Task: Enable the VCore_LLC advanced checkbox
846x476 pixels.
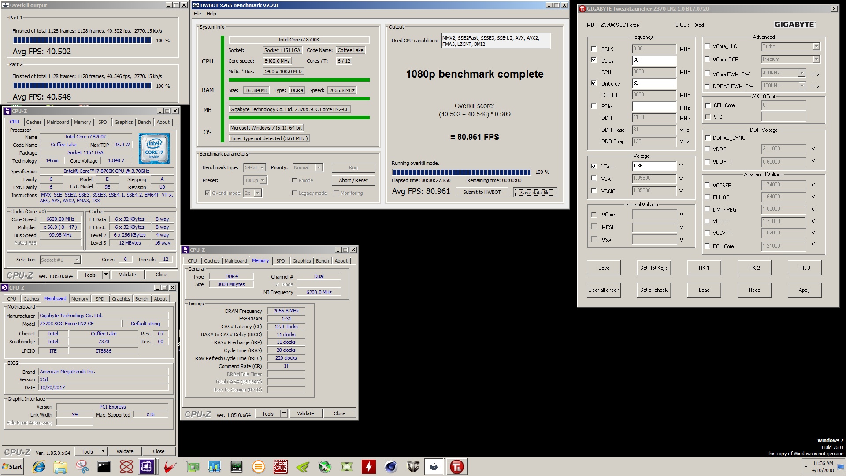Action: pos(707,46)
